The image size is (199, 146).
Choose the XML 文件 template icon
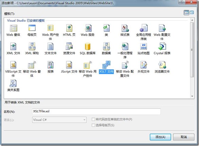13,46
